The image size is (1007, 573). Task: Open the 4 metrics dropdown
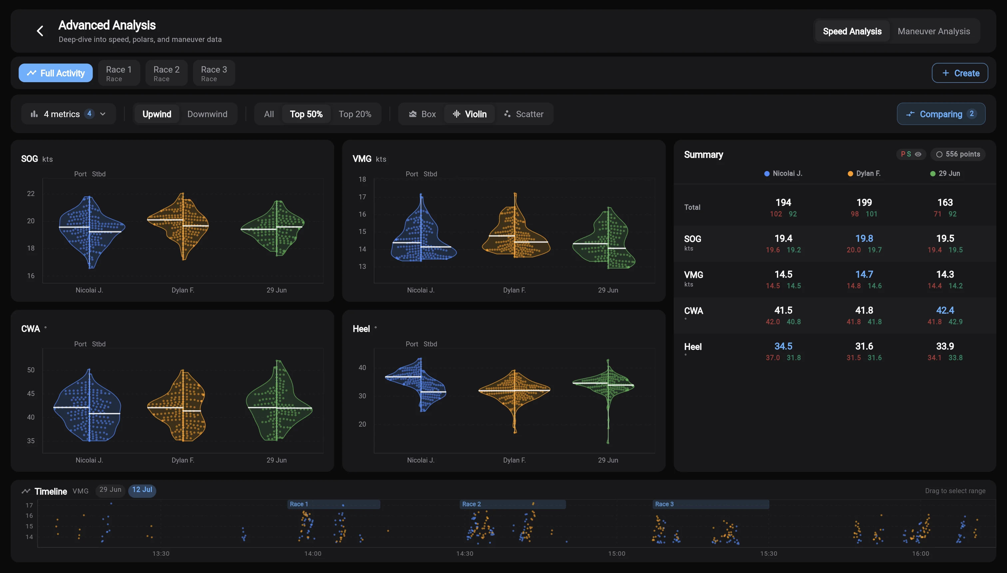click(68, 114)
